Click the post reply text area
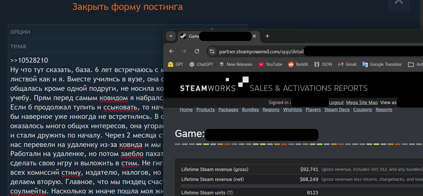This screenshot has width=423, height=196. click(x=86, y=125)
